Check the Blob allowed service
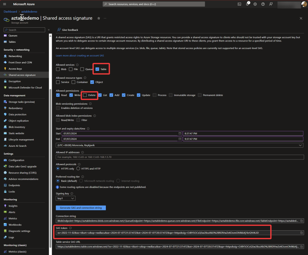Viewport: 308px width, 255px height. pyautogui.click(x=58, y=69)
